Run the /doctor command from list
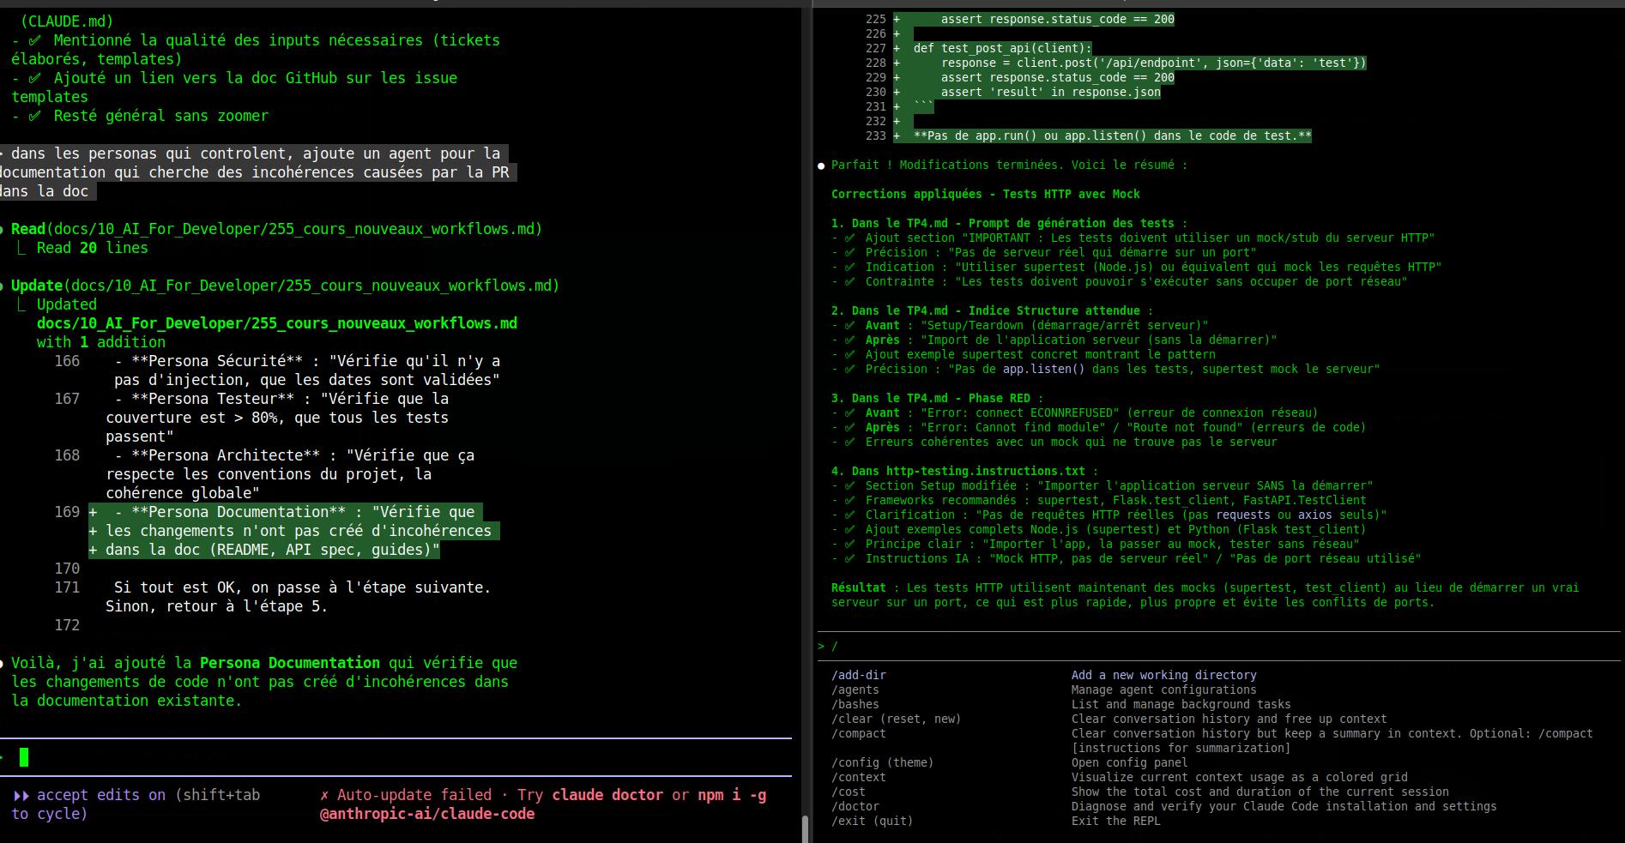Image resolution: width=1625 pixels, height=843 pixels. 855,806
